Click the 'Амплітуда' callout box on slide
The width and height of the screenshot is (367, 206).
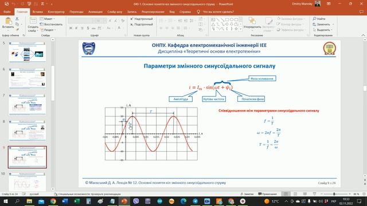click(181, 99)
